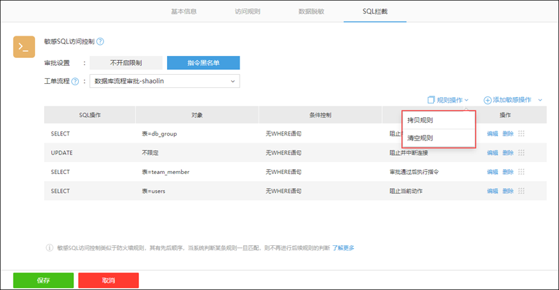Click info icon beside the bottom note
This screenshot has width=559, height=290.
coord(50,247)
